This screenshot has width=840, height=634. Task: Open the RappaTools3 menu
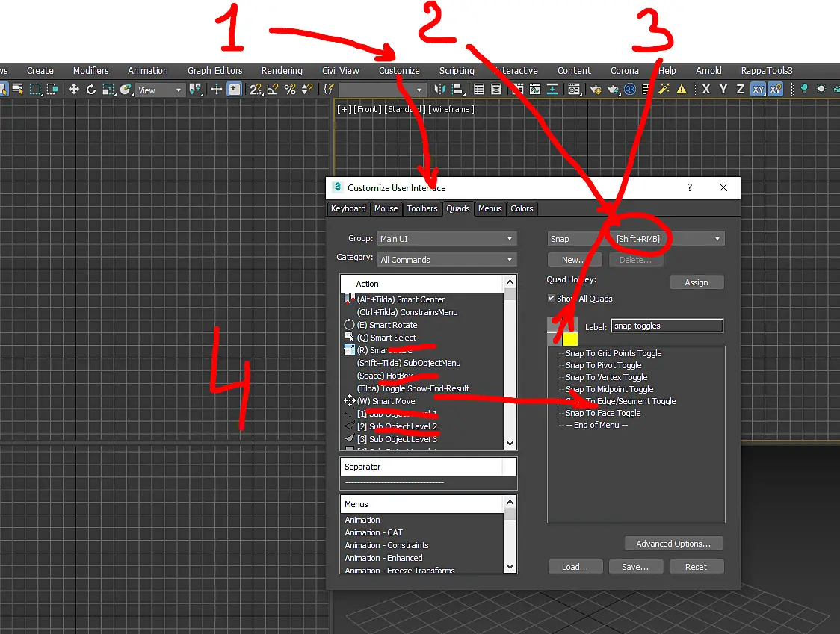click(x=767, y=71)
